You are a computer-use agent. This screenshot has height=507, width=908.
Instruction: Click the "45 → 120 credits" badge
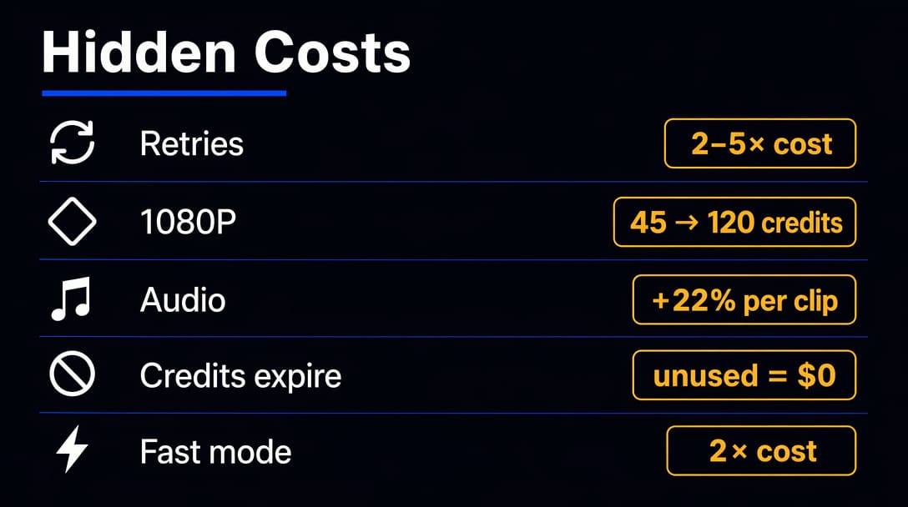734,222
